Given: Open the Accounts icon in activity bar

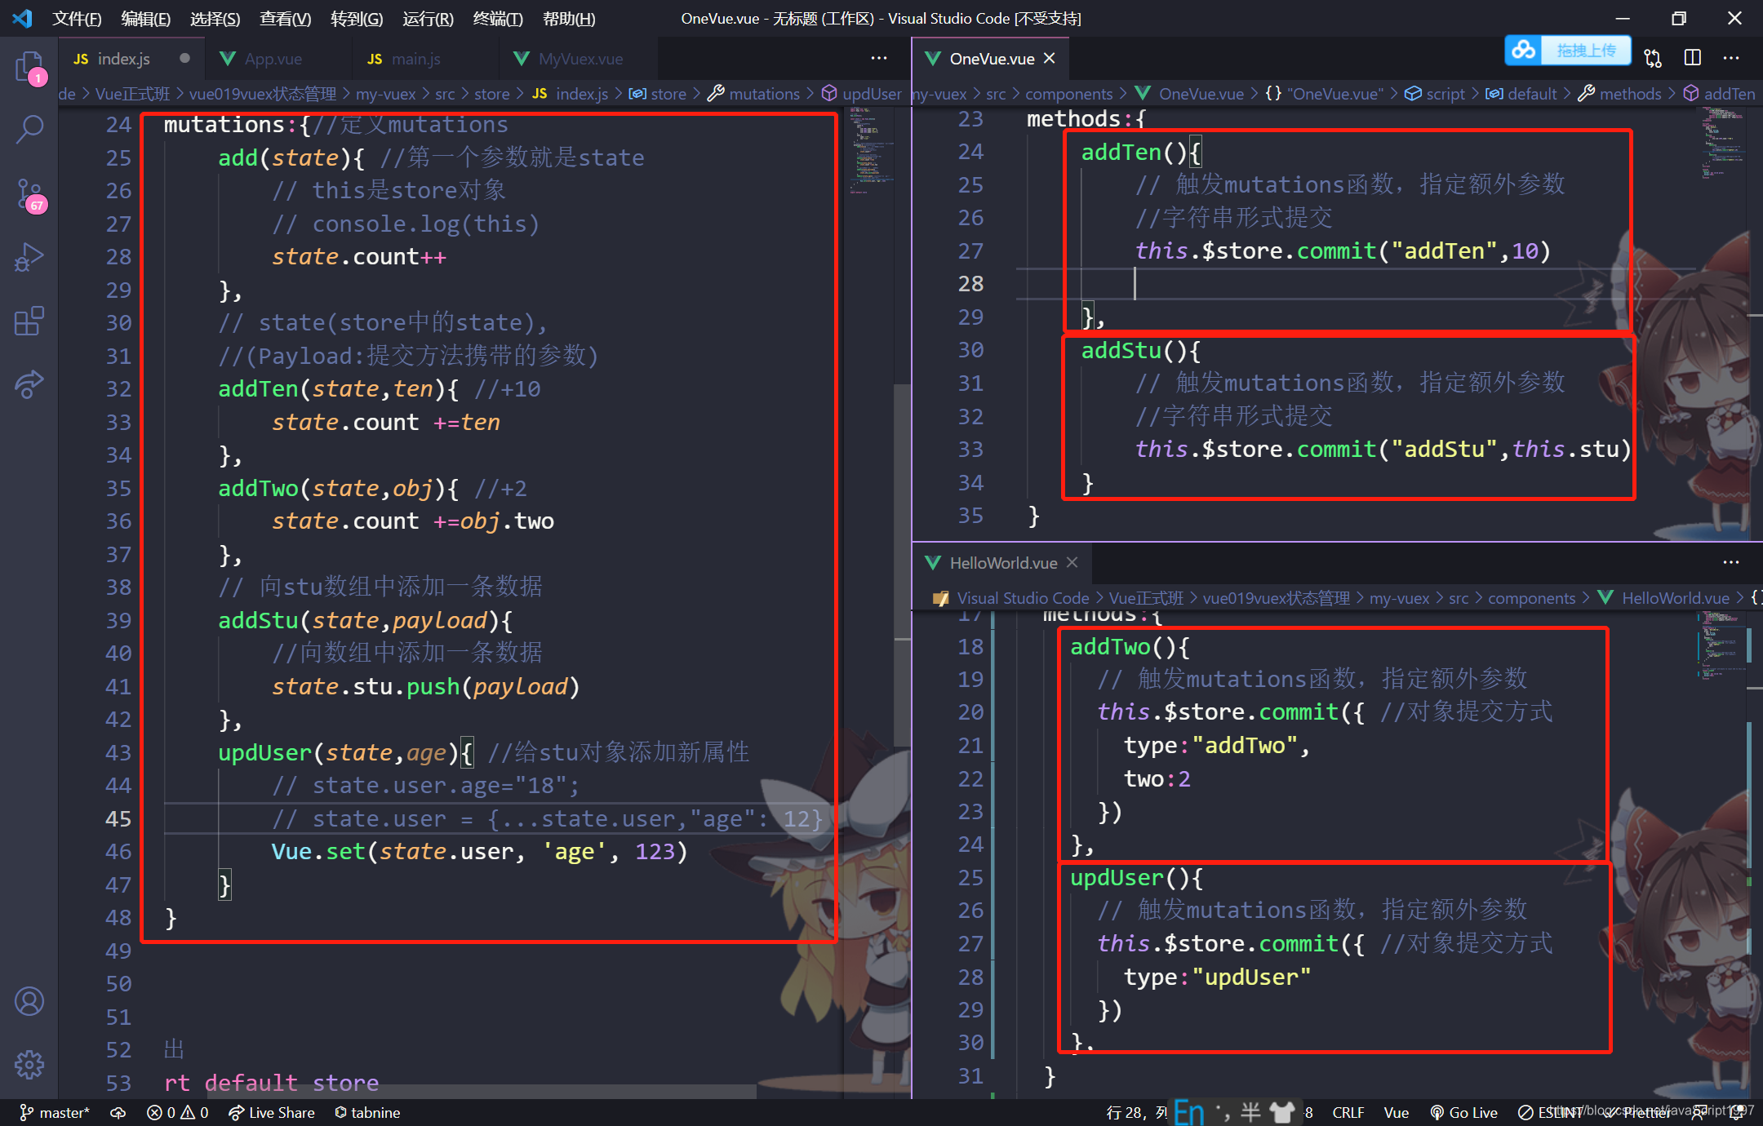Looking at the screenshot, I should click(29, 1001).
